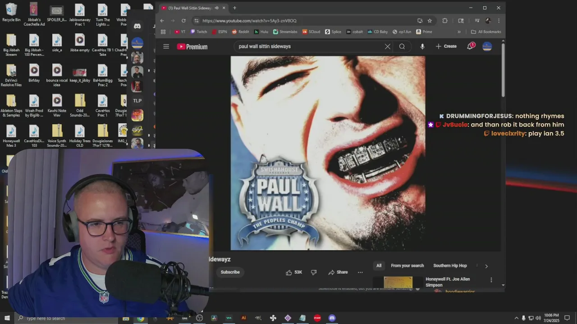Bookmark this page with the star icon
577x324 pixels.
[430, 21]
